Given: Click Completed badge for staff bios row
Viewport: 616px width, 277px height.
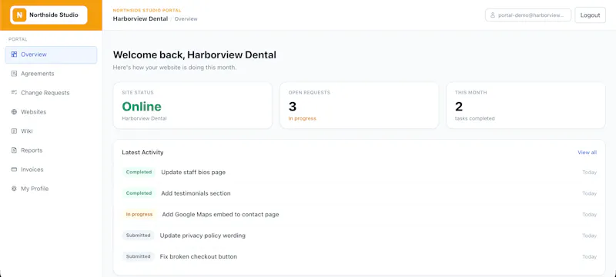Looking at the screenshot, I should pyautogui.click(x=139, y=172).
